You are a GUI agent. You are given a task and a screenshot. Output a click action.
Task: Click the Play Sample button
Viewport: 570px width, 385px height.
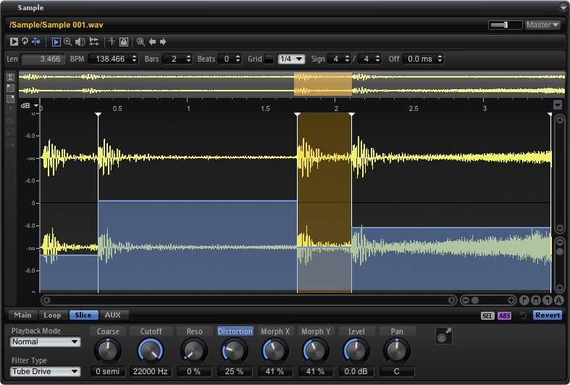[x=14, y=42]
